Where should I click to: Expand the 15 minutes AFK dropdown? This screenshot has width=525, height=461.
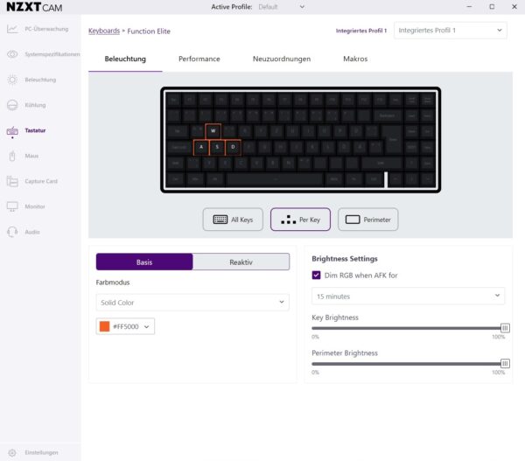408,297
